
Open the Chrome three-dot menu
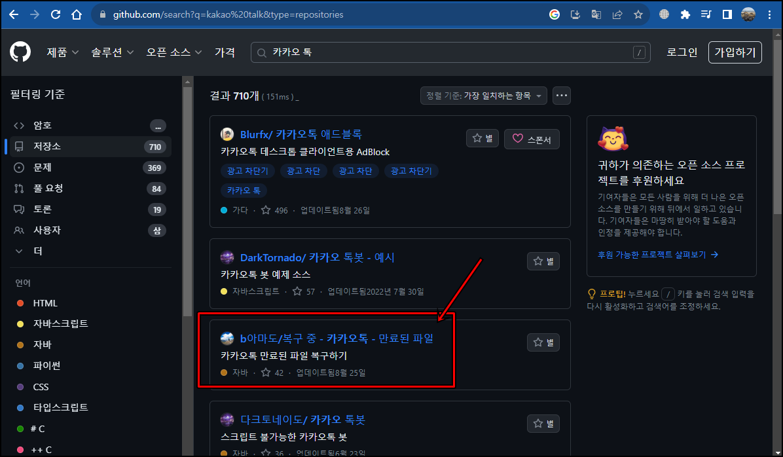tap(769, 14)
